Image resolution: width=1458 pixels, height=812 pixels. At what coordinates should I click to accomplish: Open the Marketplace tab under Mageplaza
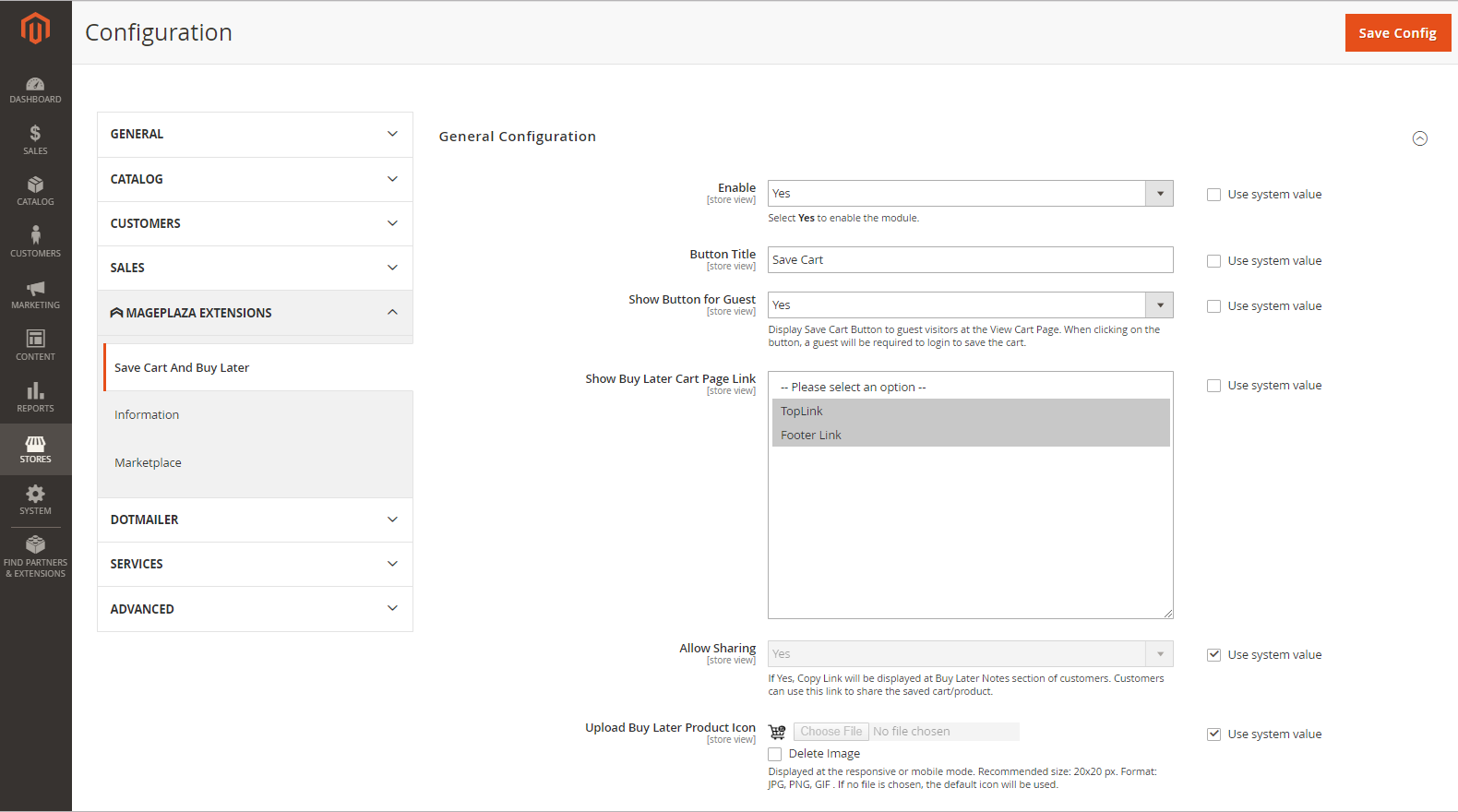click(x=148, y=463)
